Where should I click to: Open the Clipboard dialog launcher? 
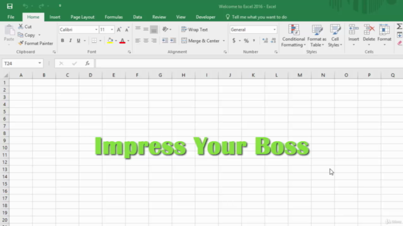click(54, 51)
